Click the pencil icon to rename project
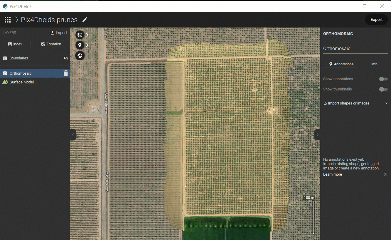Image resolution: width=391 pixels, height=240 pixels. coord(85,20)
